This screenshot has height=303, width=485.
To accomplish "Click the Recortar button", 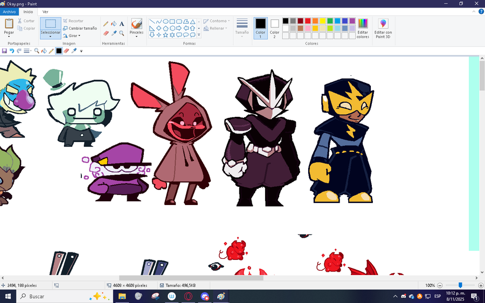I will point(73,20).
